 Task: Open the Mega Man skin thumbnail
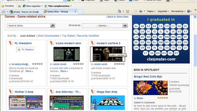107,103
